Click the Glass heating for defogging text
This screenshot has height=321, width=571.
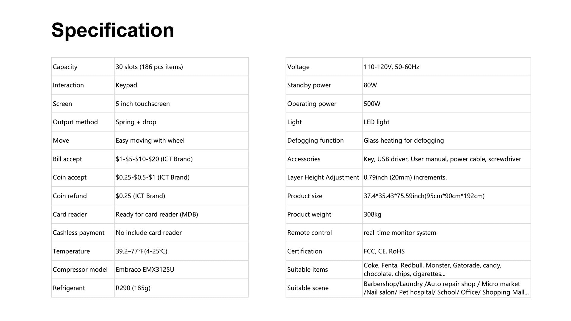click(x=404, y=141)
